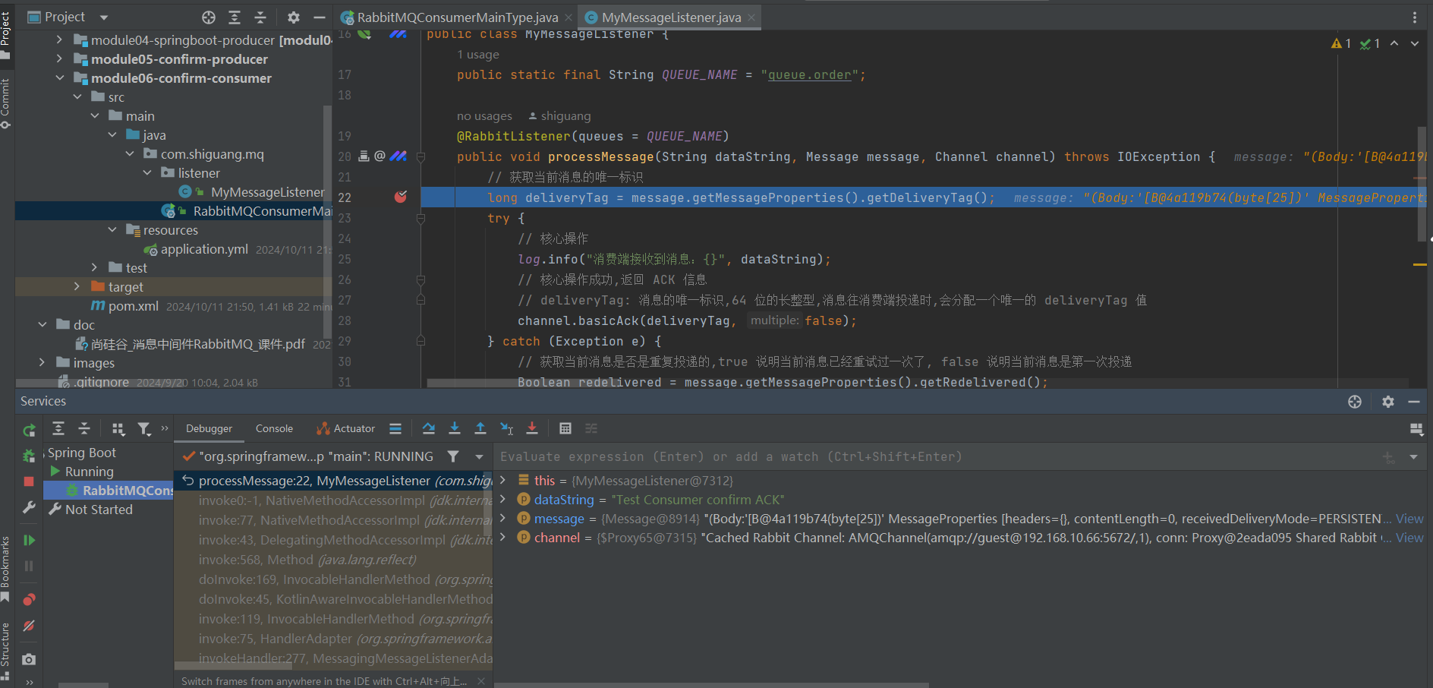Expand the 'channel' variable node
This screenshot has height=688, width=1433.
pos(502,537)
